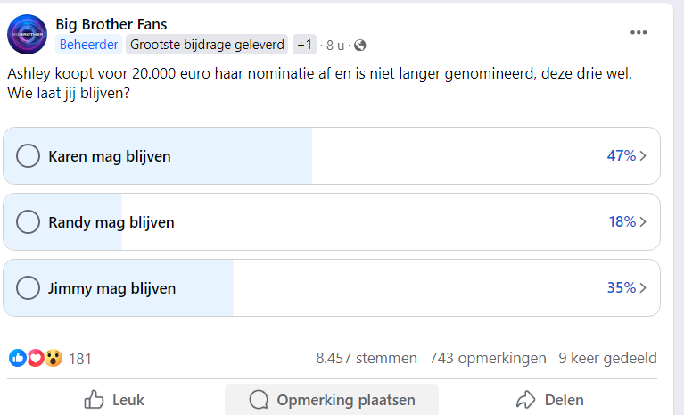Click the thumbs-up Leuk icon

[94, 400]
